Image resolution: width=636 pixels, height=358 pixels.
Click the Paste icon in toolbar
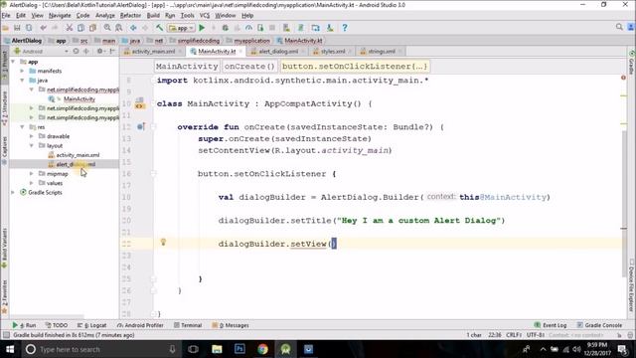(x=92, y=28)
